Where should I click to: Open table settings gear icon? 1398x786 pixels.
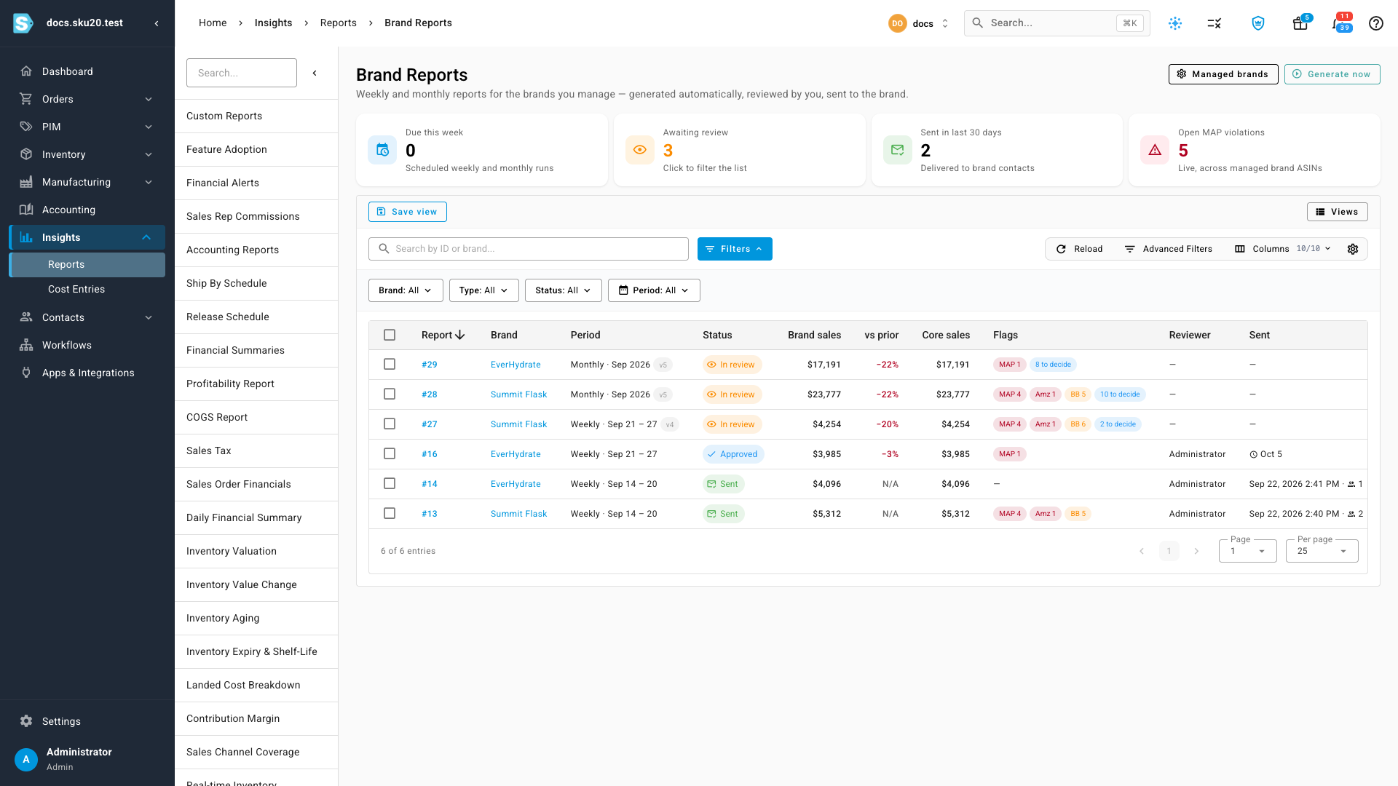click(1353, 249)
